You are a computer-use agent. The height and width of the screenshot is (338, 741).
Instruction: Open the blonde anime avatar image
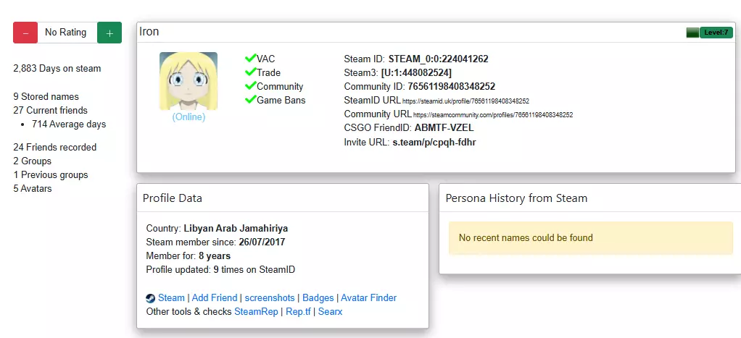[189, 81]
